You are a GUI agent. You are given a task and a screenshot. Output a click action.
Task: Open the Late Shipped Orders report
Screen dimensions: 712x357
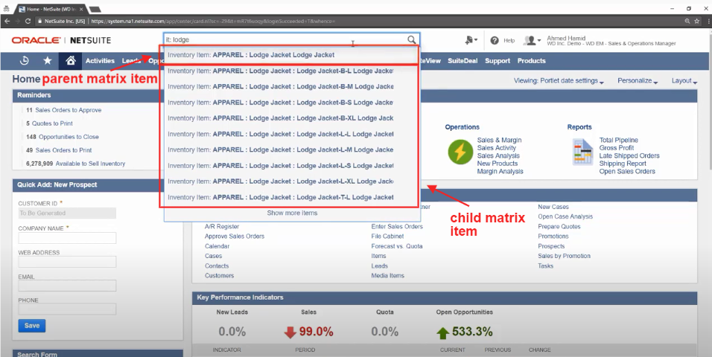tap(629, 155)
